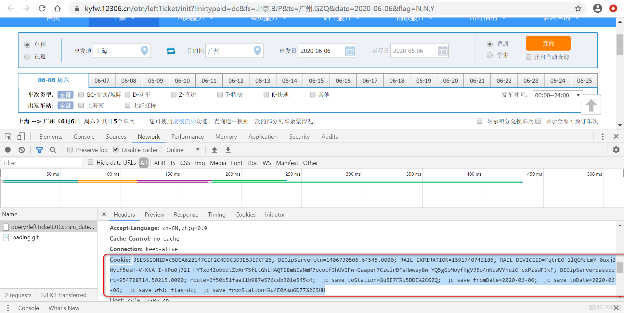The width and height of the screenshot is (624, 313).
Task: Open the Cookies tab of the request
Action: [245, 215]
